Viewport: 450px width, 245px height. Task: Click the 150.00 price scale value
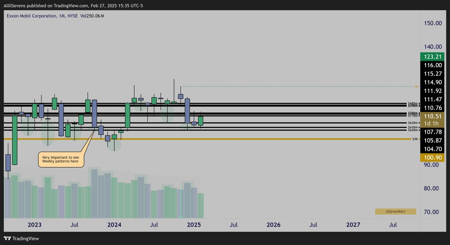click(x=433, y=23)
